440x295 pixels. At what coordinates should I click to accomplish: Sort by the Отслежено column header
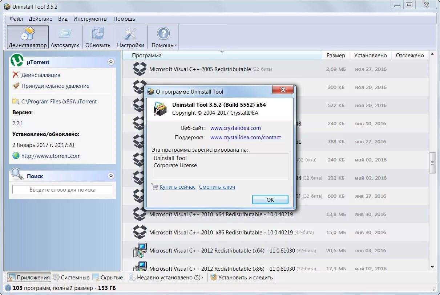tap(410, 56)
